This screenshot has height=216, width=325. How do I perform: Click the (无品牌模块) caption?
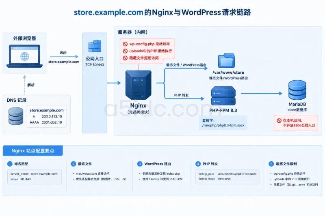point(138,112)
